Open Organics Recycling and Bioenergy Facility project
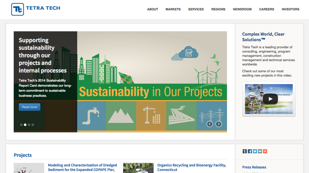The height and width of the screenshot is (173, 309). point(192,167)
